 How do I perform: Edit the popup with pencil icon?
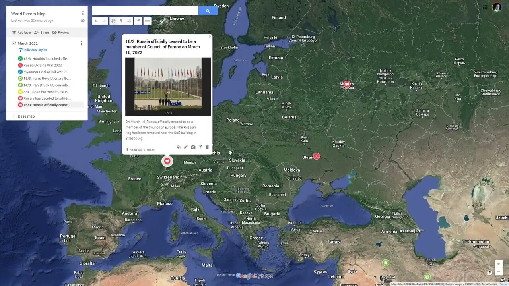coord(186,147)
